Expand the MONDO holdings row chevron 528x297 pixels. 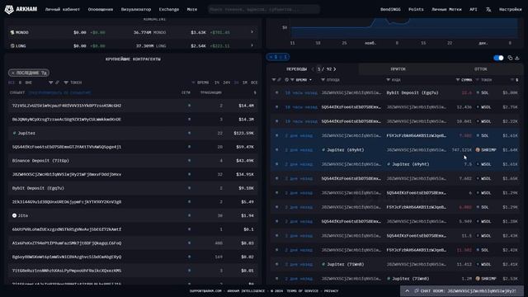(252, 32)
